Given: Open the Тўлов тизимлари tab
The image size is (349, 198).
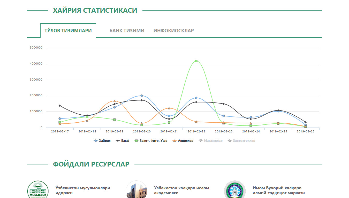Looking at the screenshot, I should [68, 30].
